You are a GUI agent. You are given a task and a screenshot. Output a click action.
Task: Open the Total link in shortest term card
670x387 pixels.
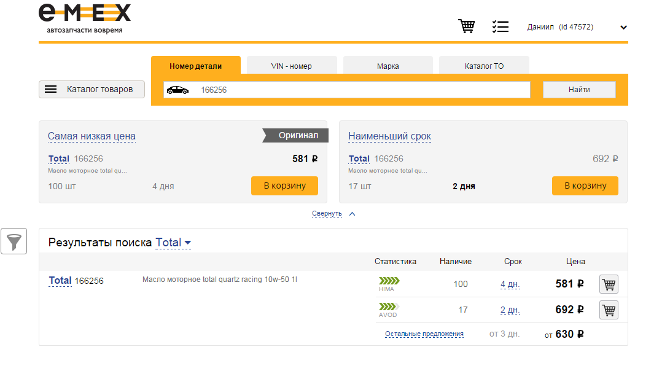(x=359, y=158)
